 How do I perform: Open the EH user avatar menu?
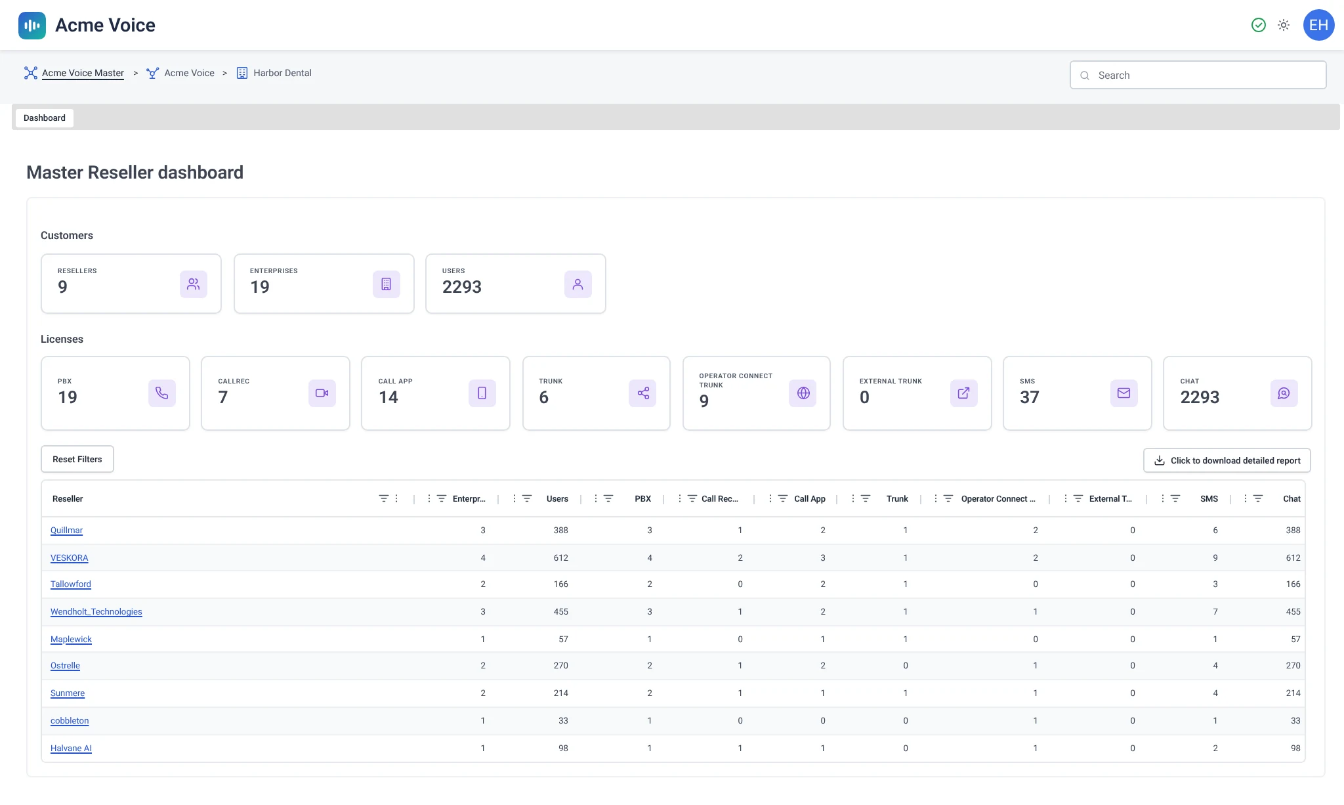(1318, 25)
